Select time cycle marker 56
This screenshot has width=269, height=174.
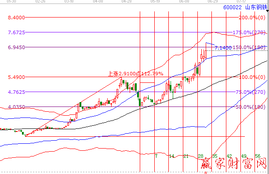258,156
